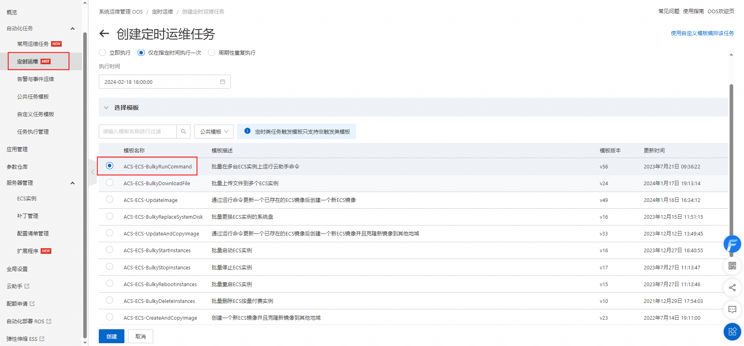
Task: Open 公共任务模板 in the sidebar
Action: click(33, 97)
